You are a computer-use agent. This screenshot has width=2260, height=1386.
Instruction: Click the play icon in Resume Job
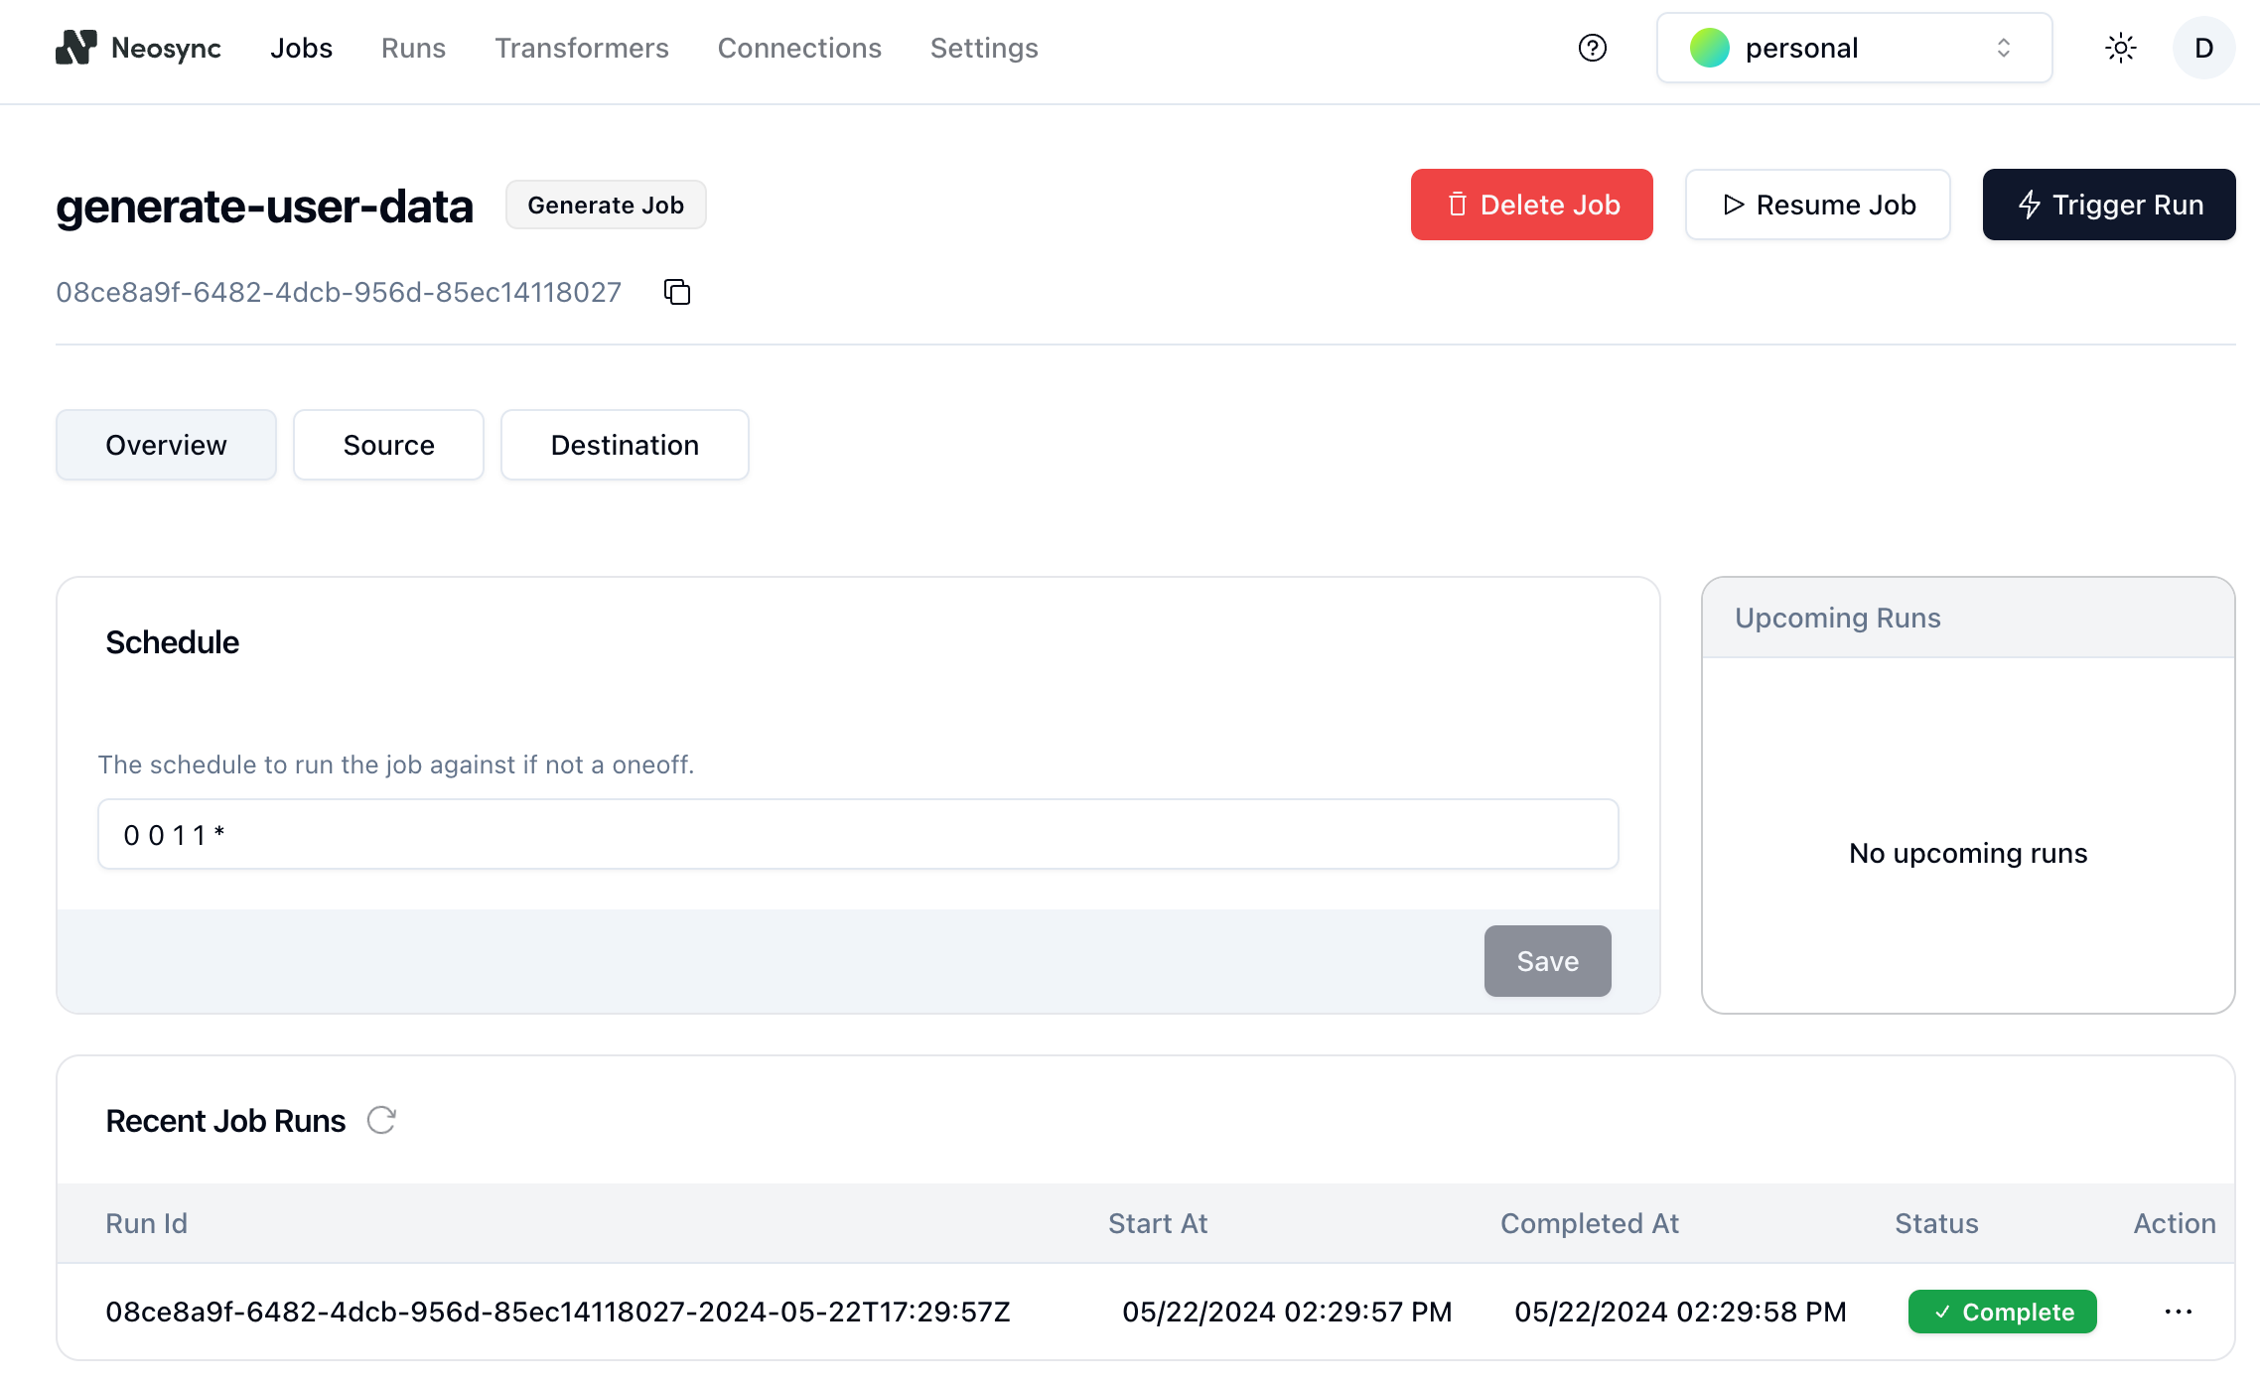[1733, 205]
